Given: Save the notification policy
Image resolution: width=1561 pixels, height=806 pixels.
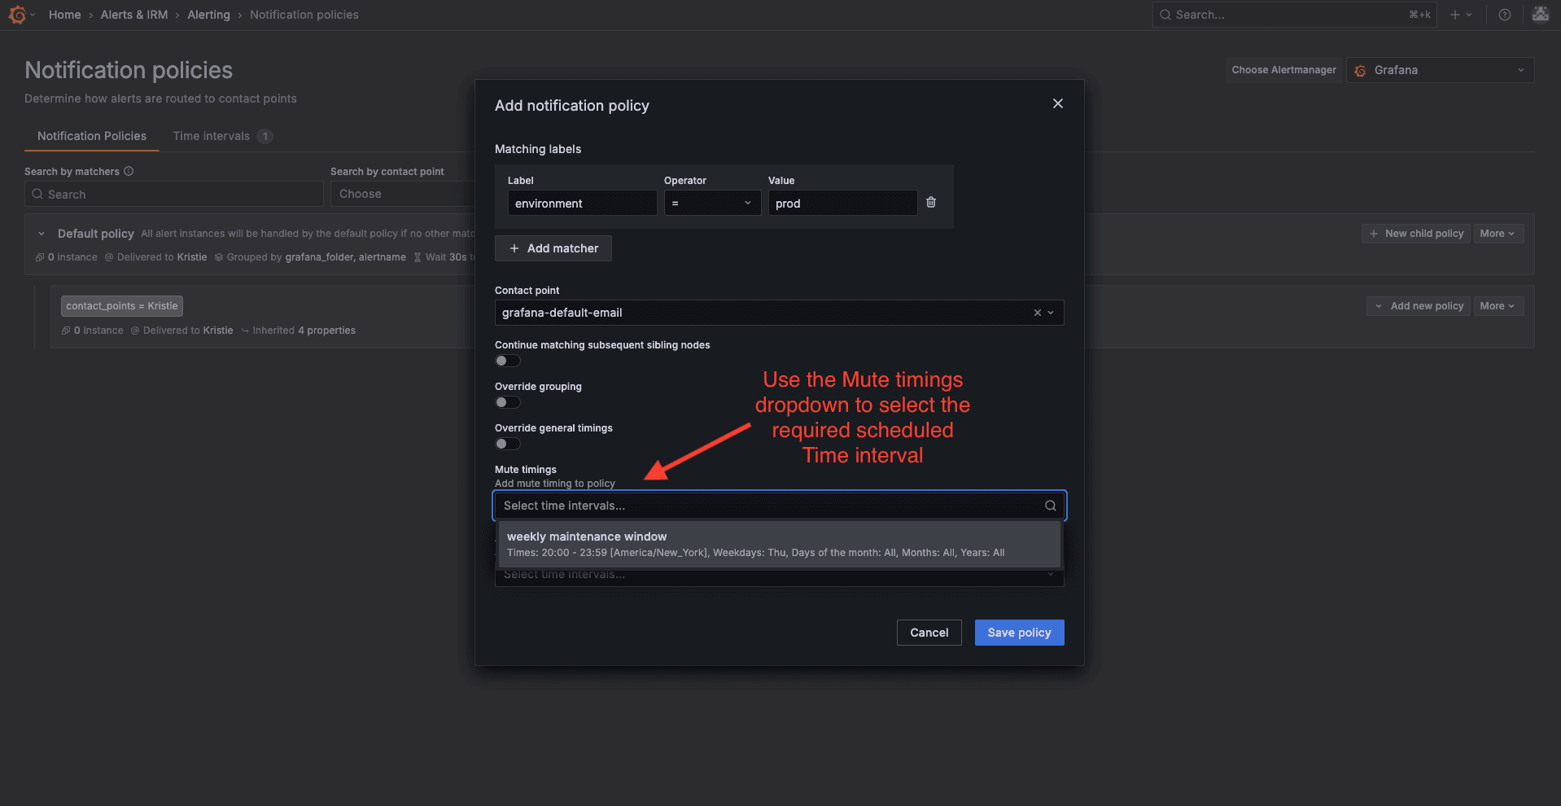Looking at the screenshot, I should pos(1018,633).
